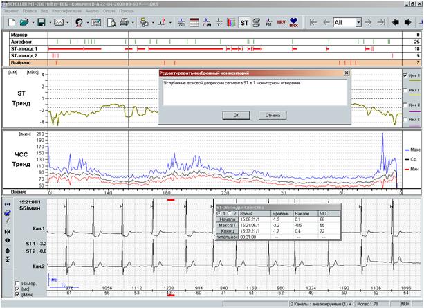Toggle the [/мин] checkbox
The width and height of the screenshot is (424, 308).
point(17,294)
